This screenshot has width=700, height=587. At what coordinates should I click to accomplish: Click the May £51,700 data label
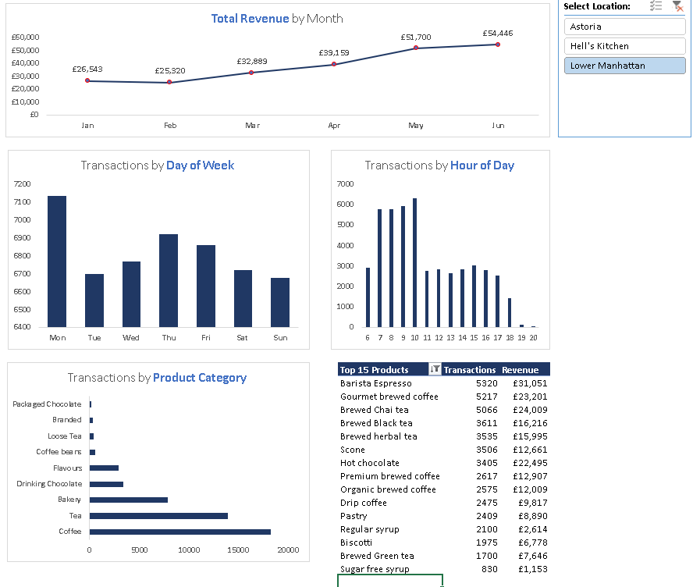415,37
